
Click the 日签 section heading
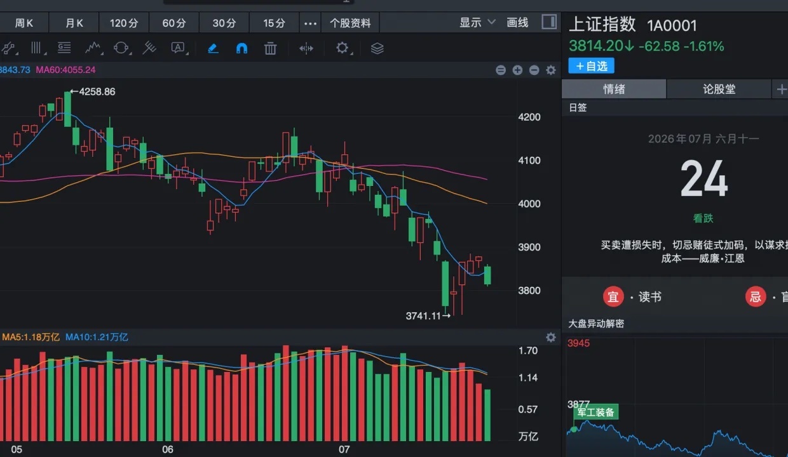pyautogui.click(x=578, y=108)
